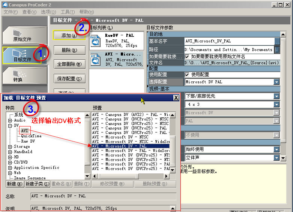
Task: Click the 删除(R) button in target list
Action: tap(69, 50)
